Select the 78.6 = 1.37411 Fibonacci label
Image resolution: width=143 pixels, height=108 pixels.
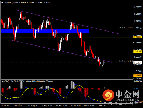[x=126, y=28]
